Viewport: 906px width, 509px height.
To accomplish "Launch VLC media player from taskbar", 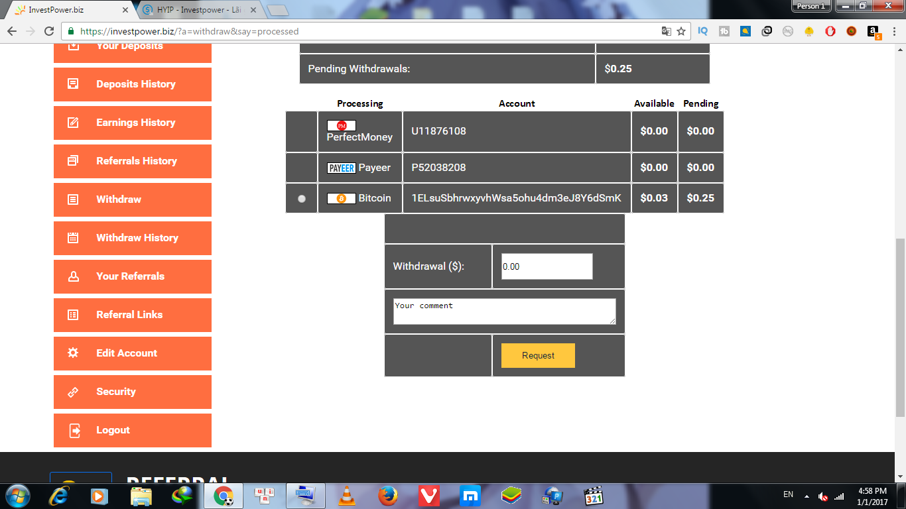I will tap(347, 496).
